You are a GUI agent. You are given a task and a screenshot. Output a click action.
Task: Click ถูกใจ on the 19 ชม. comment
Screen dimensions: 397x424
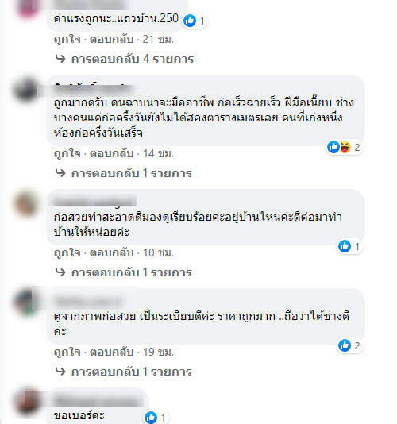click(x=67, y=353)
